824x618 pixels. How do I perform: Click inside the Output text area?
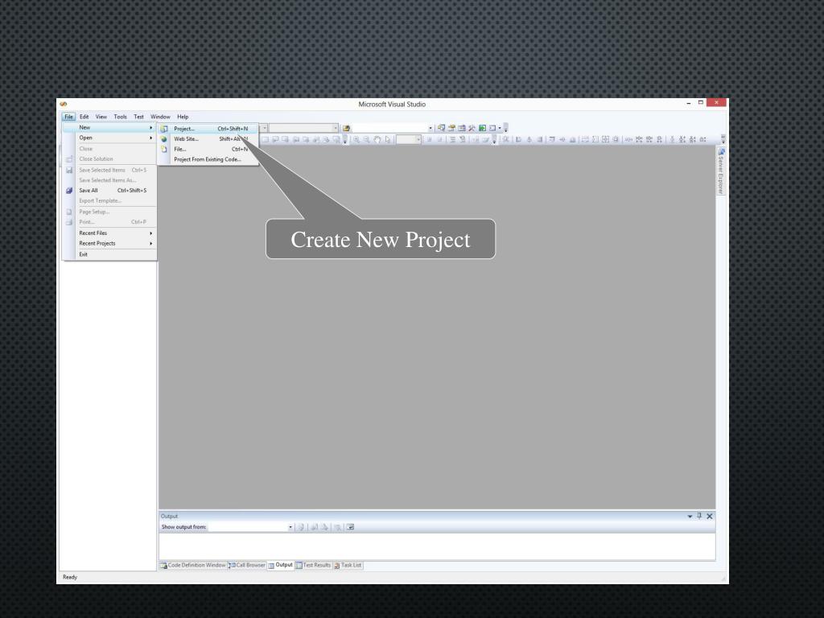[x=437, y=546]
